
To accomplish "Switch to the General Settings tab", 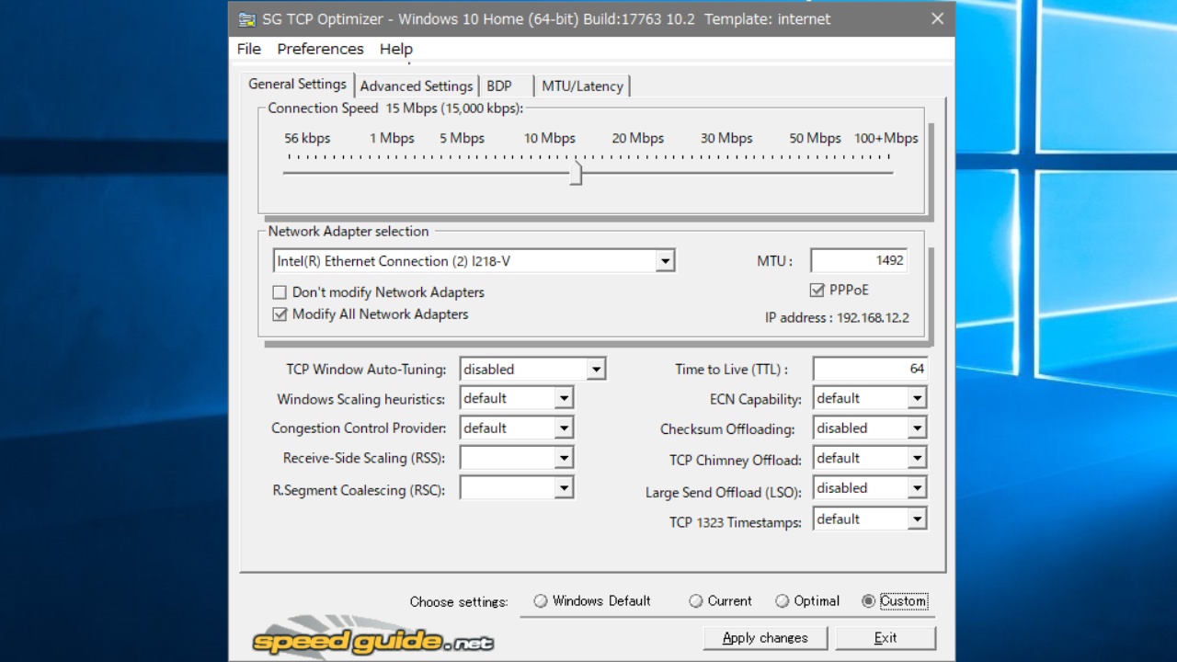I will coord(297,84).
